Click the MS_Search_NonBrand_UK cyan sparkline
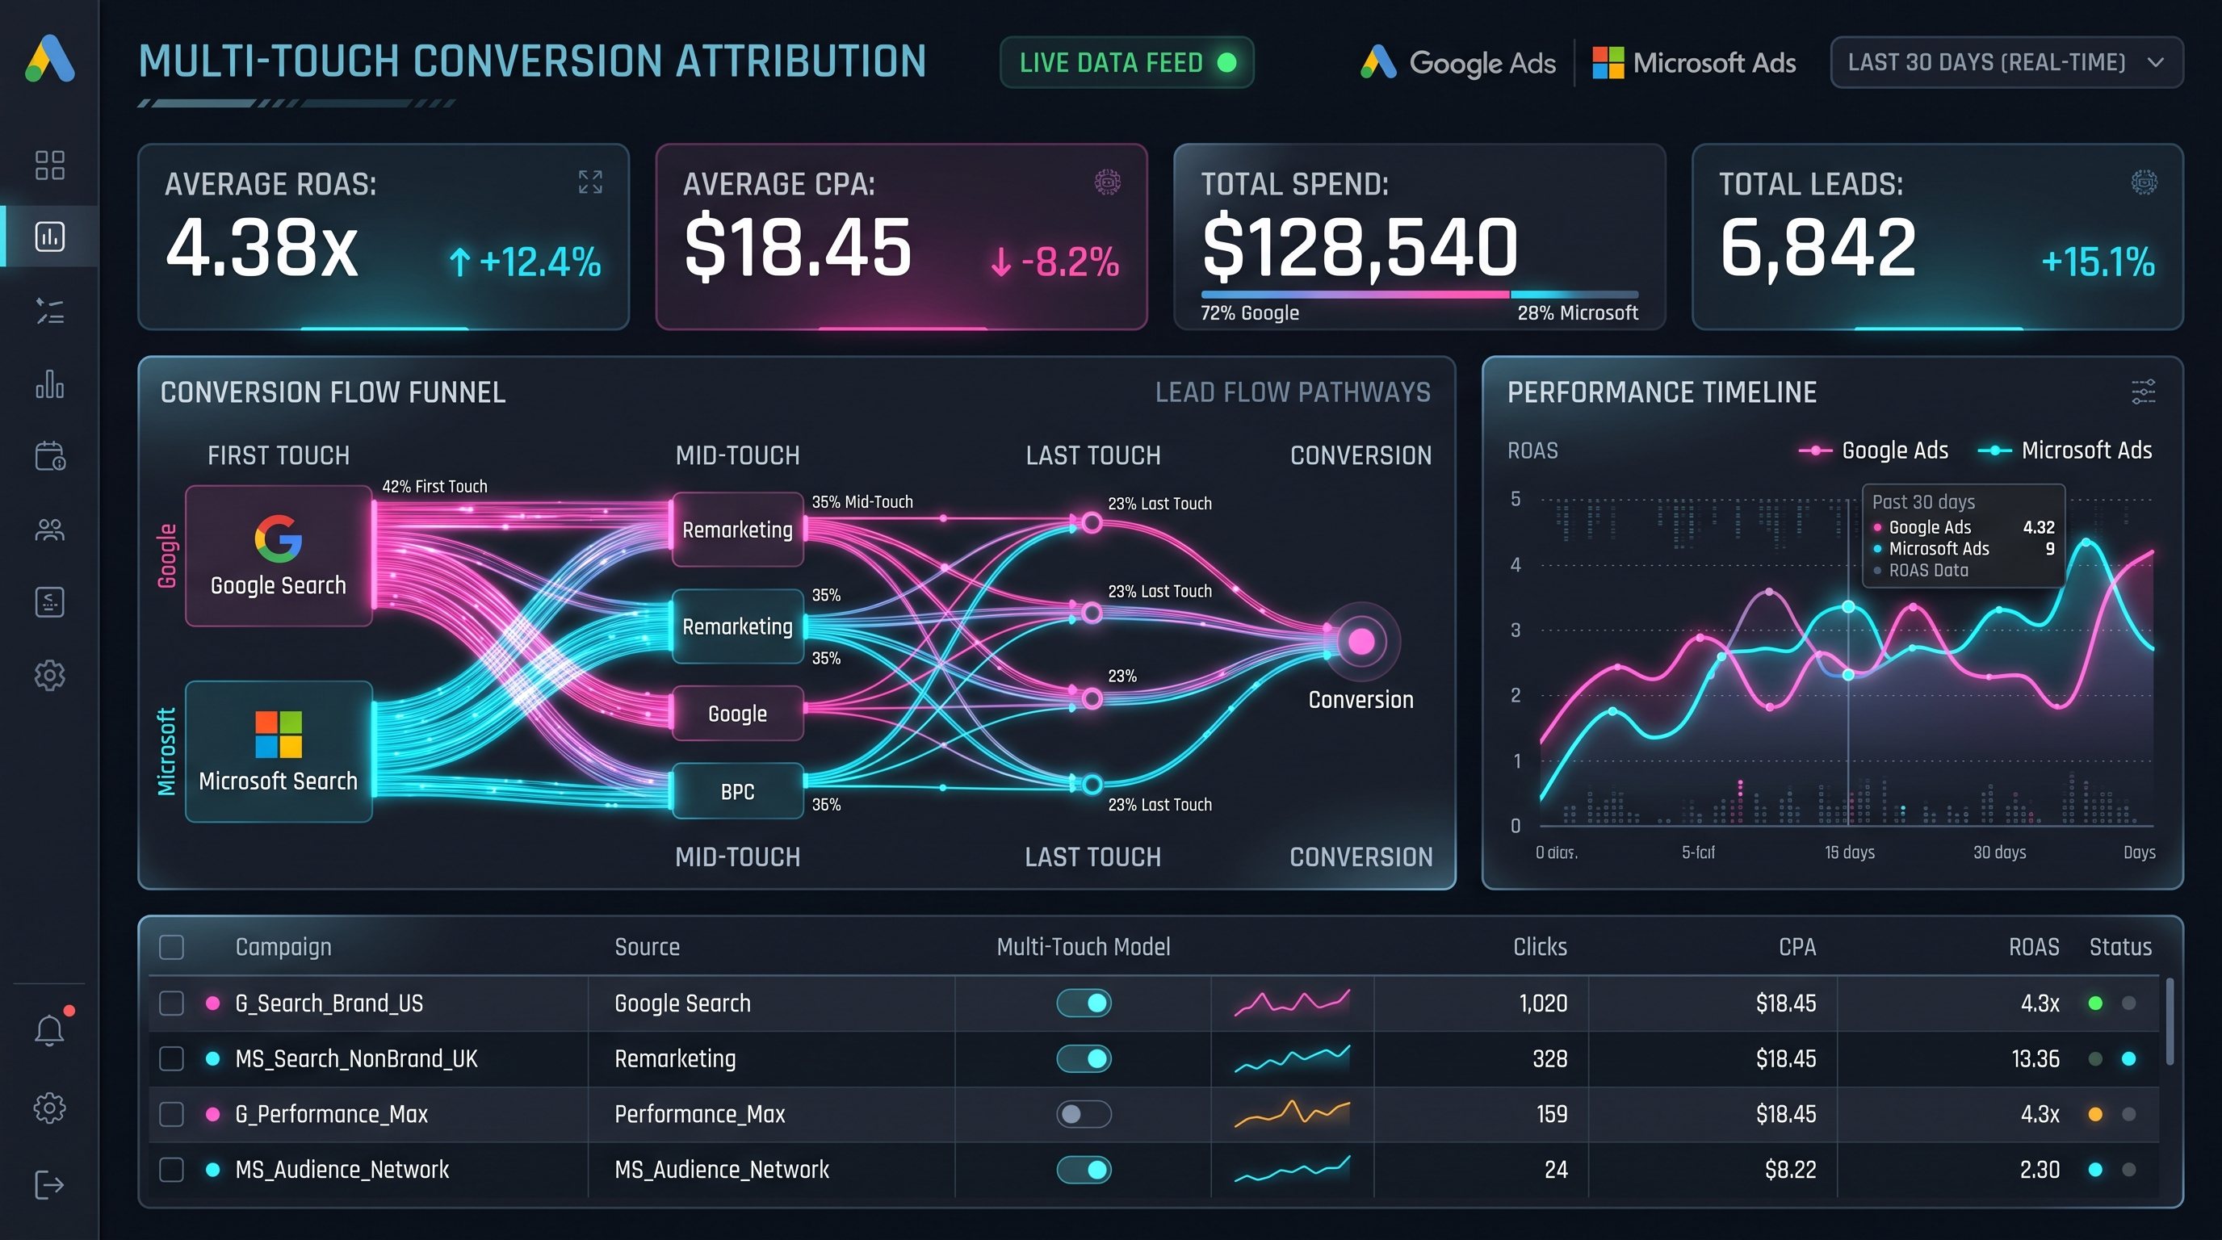The width and height of the screenshot is (2222, 1240). coord(1291,1058)
